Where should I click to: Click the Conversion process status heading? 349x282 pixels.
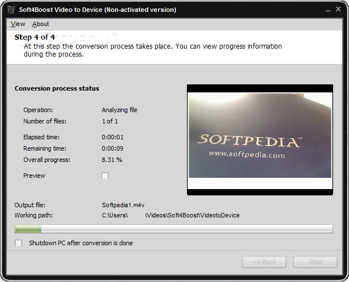57,88
